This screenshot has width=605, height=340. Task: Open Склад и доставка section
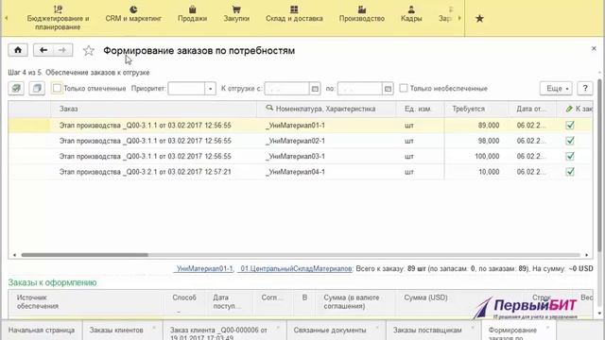(294, 14)
